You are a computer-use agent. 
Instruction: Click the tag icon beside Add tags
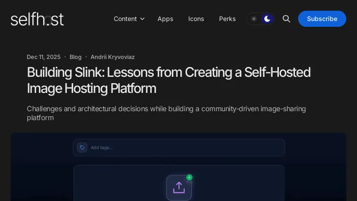point(82,147)
